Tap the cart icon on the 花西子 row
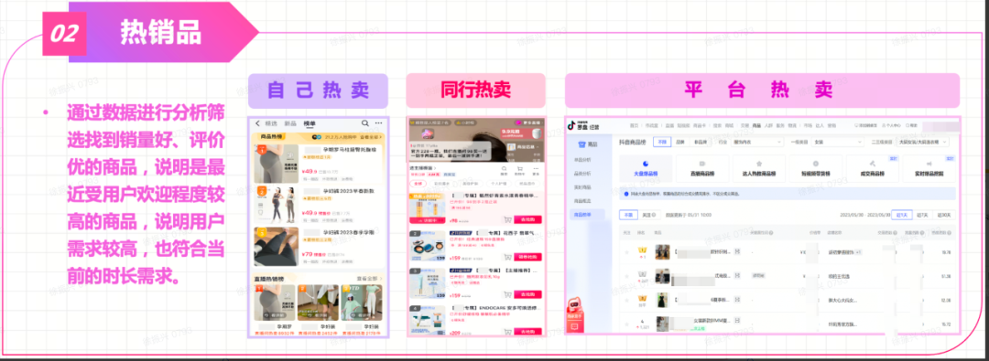The height and width of the screenshot is (361, 989). coord(507,257)
